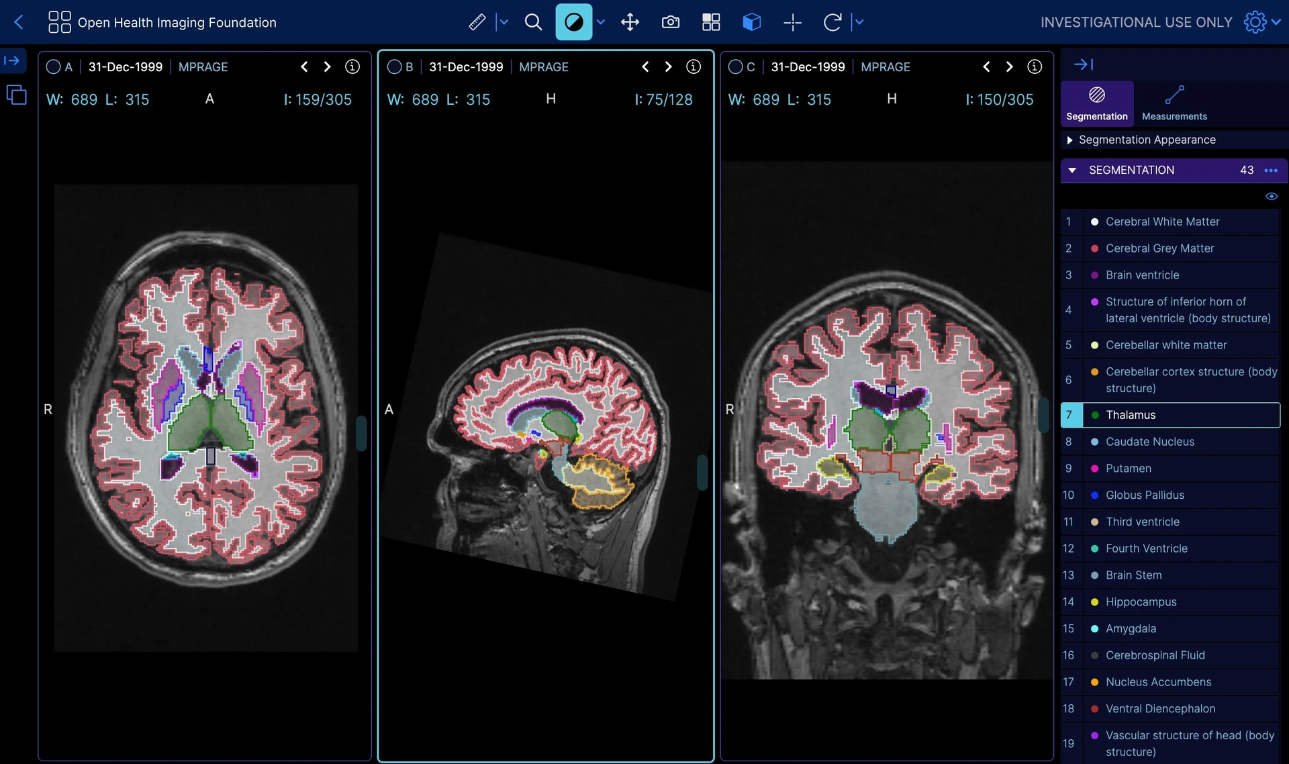1289x764 pixels.
Task: Toggle visibility eye for all segments
Action: point(1271,196)
